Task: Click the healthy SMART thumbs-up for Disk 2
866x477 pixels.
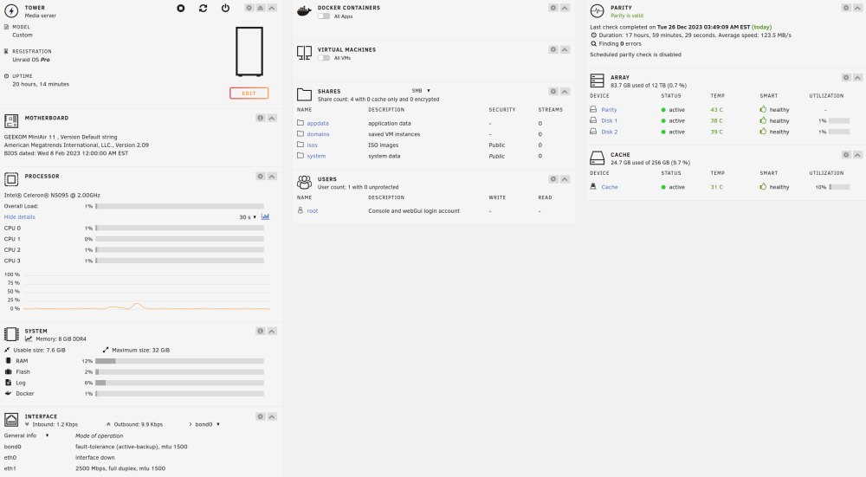Action: coord(763,132)
